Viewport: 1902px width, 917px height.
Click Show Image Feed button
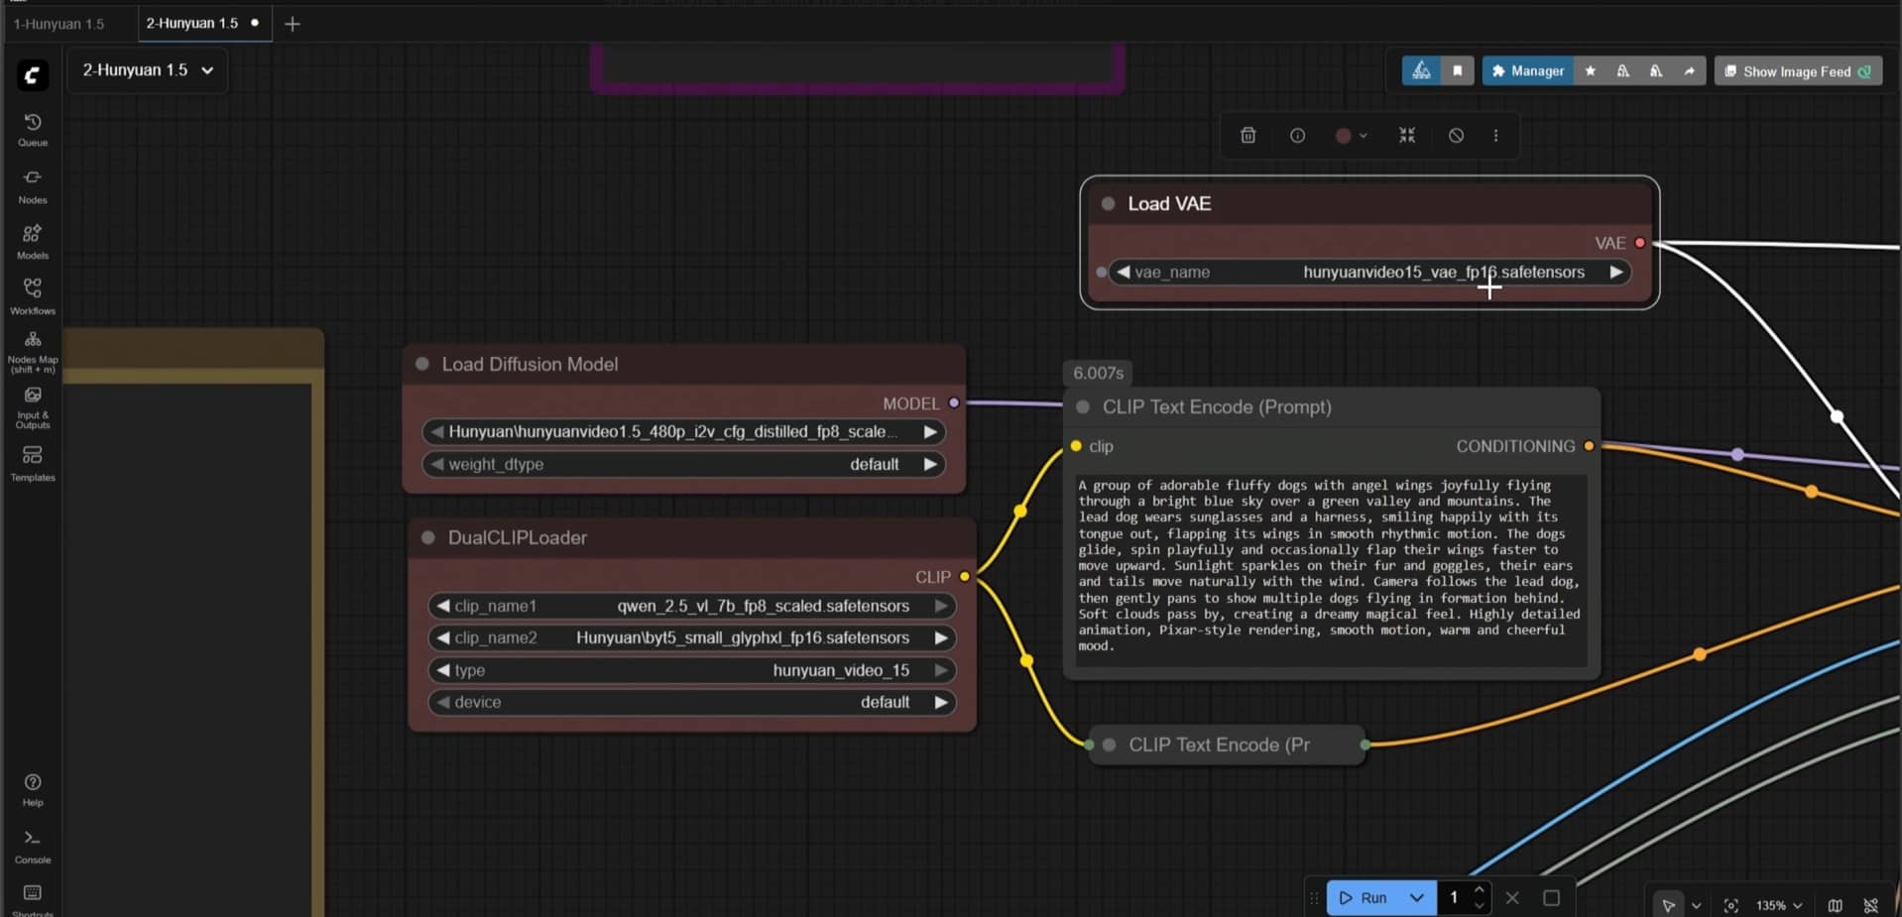click(1798, 71)
